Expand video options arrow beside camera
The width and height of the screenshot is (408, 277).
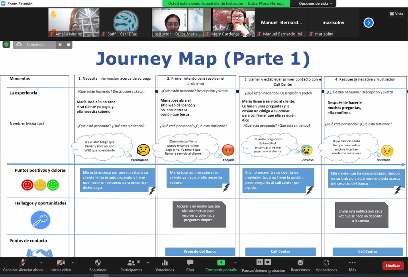click(72, 263)
